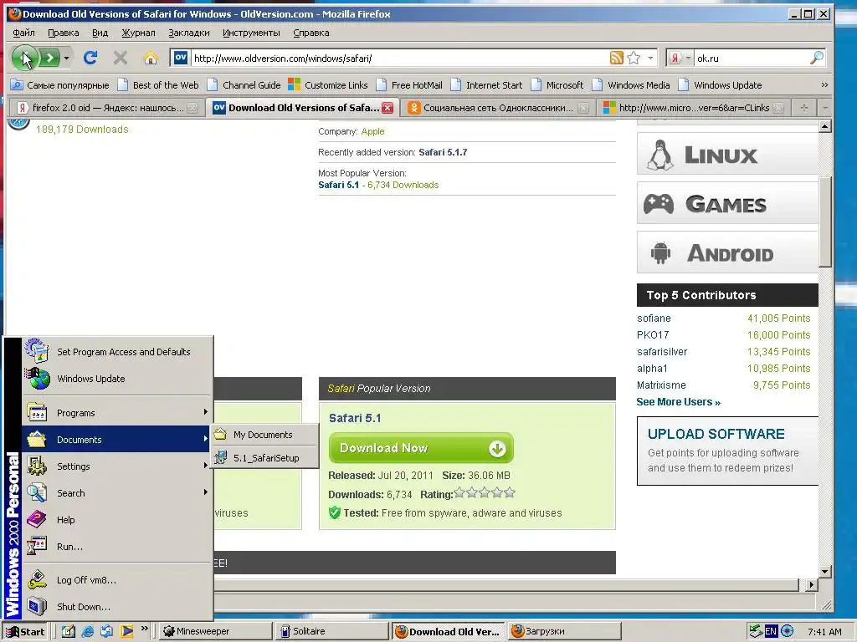Screen dimensions: 857x642
Task: Click the vertical scrollbar down arrow
Action: click(824, 572)
